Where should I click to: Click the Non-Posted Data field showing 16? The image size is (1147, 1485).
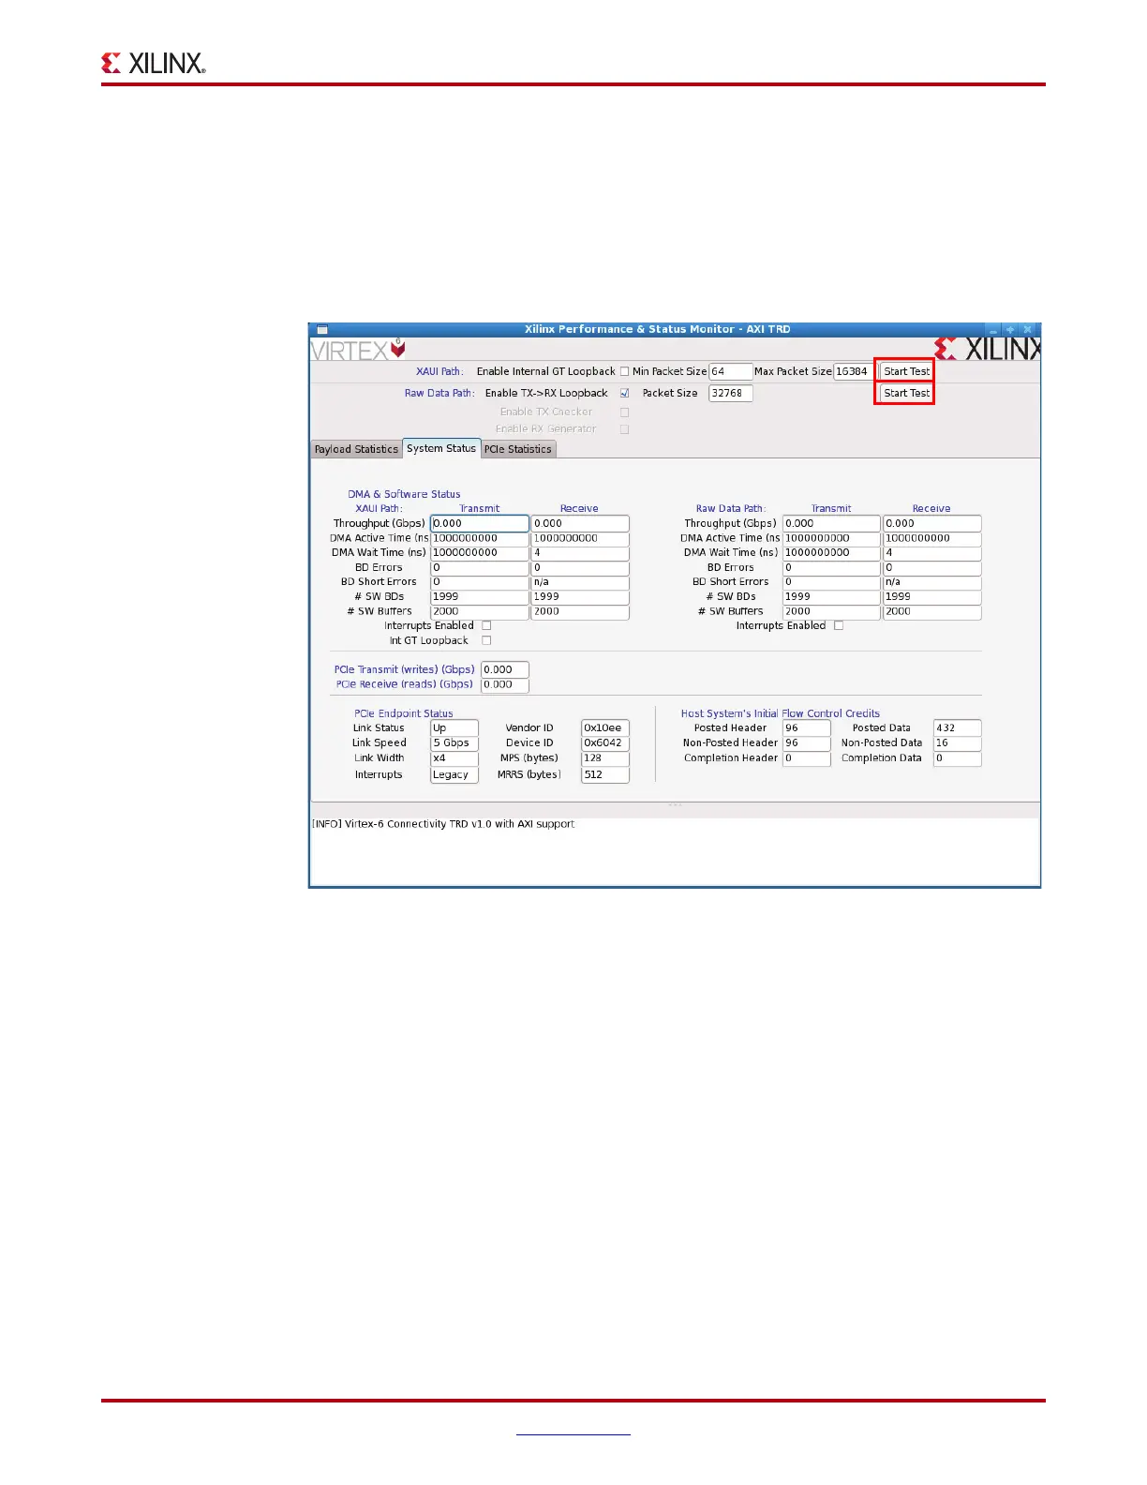(958, 742)
